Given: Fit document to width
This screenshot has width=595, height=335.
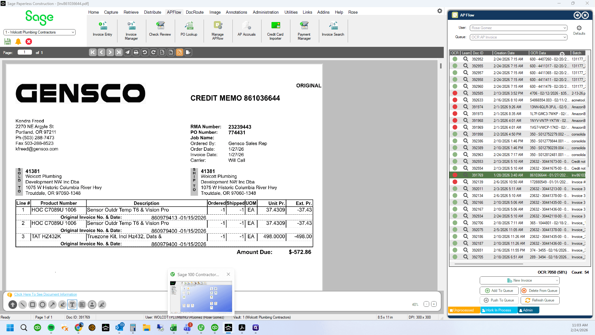Looking at the screenshot, I should (162, 52).
